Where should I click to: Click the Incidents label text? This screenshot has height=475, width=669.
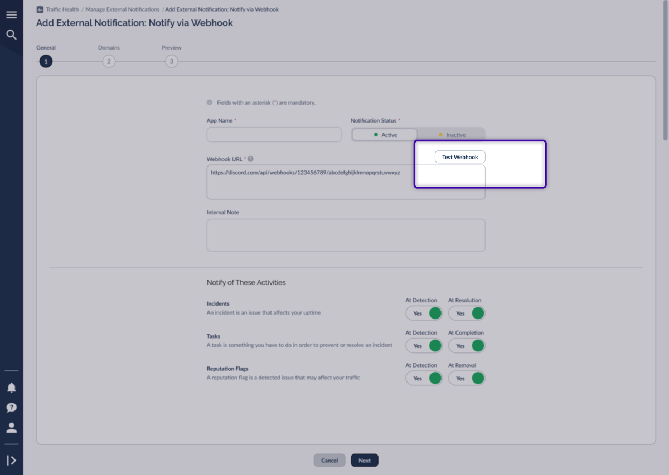click(218, 304)
